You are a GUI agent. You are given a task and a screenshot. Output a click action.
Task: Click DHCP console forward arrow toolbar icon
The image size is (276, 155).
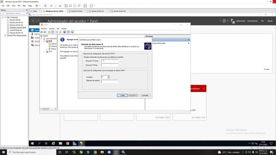point(45,32)
